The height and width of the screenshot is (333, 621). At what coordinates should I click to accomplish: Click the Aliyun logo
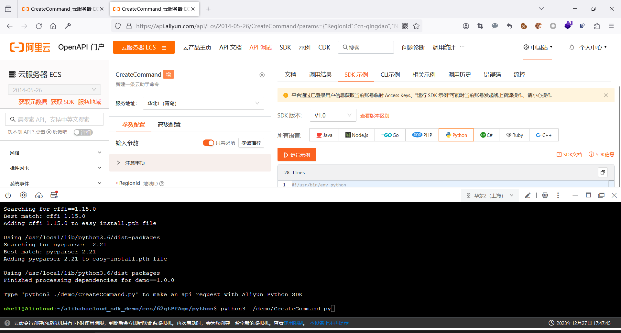[x=30, y=47]
